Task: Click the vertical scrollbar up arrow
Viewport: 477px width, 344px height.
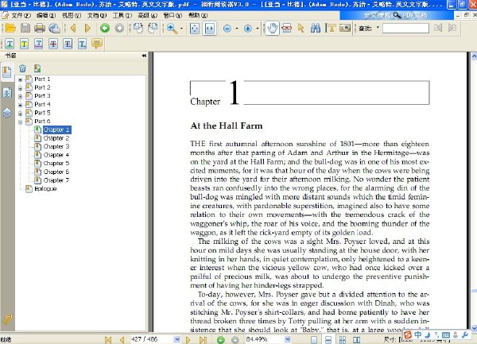Action: pos(474,56)
